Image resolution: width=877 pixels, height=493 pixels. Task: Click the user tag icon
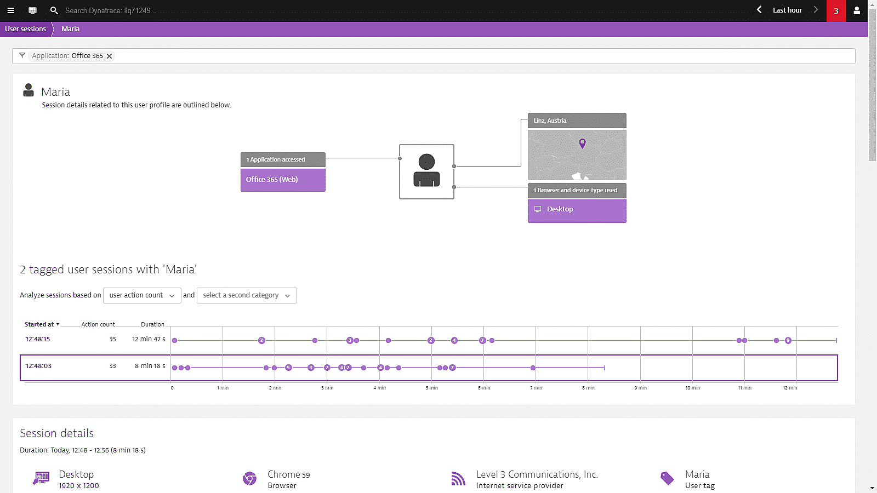coord(667,479)
